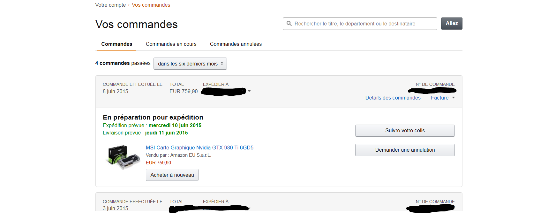Image resolution: width=548 pixels, height=213 pixels.
Task: Switch to Commandes en cours tab
Action: (171, 44)
